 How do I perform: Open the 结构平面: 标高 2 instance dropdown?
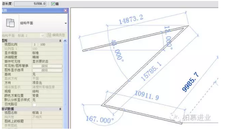click(42, 35)
